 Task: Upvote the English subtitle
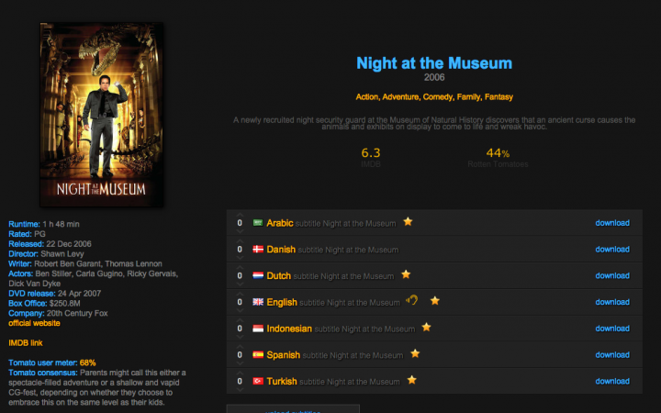(x=240, y=295)
